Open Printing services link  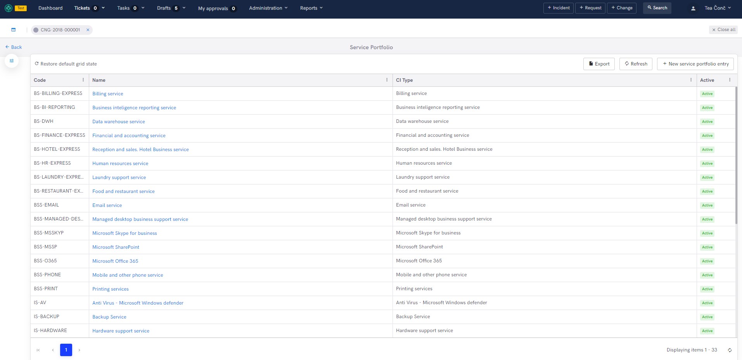pos(111,289)
